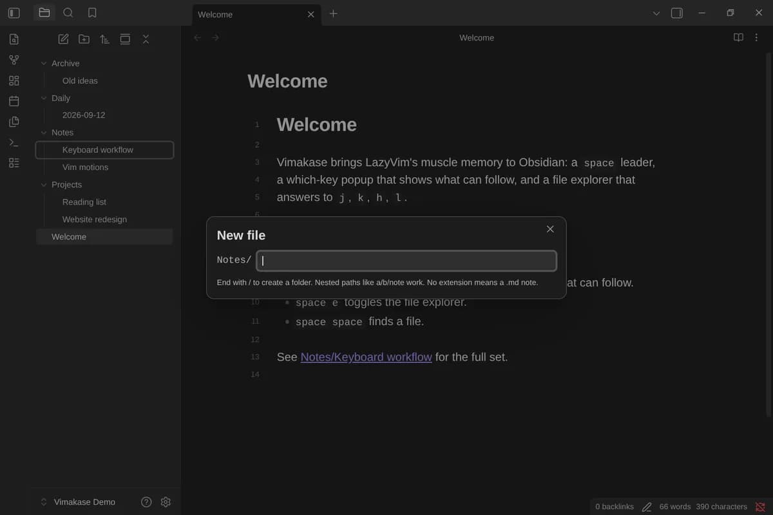Image resolution: width=773 pixels, height=515 pixels.
Task: Open the Keyboard workflow note
Action: tap(104, 150)
